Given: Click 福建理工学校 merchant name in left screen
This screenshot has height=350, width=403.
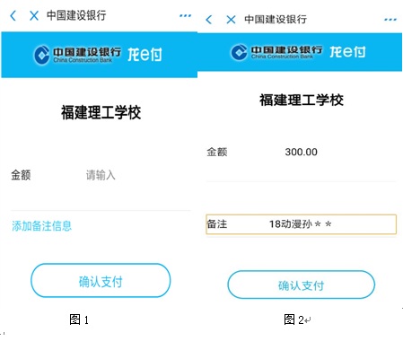Looking at the screenshot, I should pos(101,112).
